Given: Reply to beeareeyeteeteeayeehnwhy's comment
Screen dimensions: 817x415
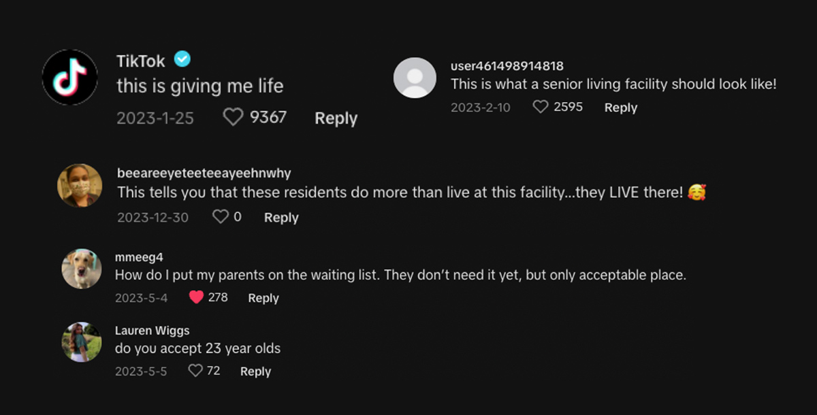Looking at the screenshot, I should [x=281, y=218].
